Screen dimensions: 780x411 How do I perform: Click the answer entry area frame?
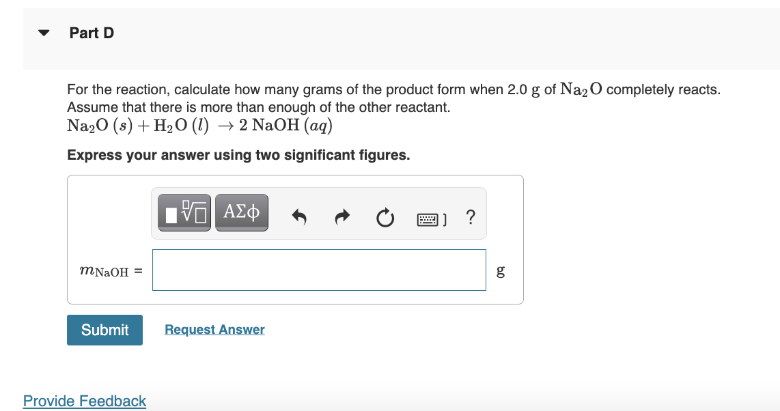[295, 240]
